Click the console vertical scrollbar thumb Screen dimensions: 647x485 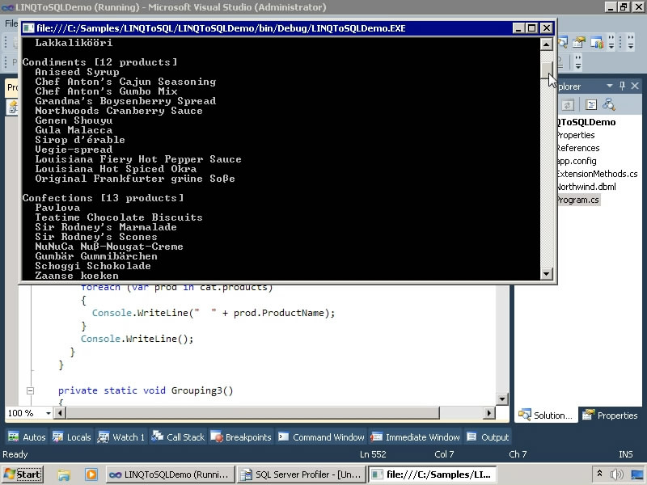(547, 70)
